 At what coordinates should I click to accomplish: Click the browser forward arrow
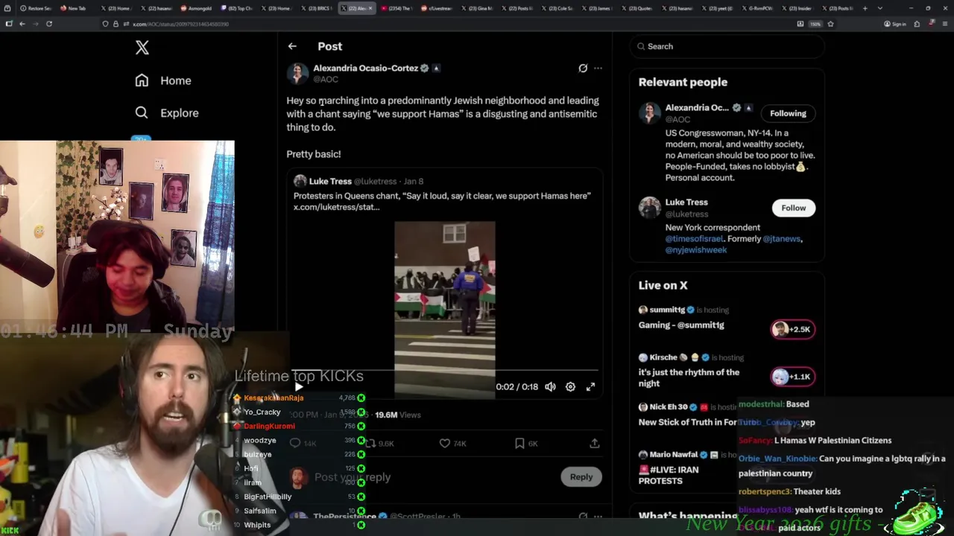point(35,24)
